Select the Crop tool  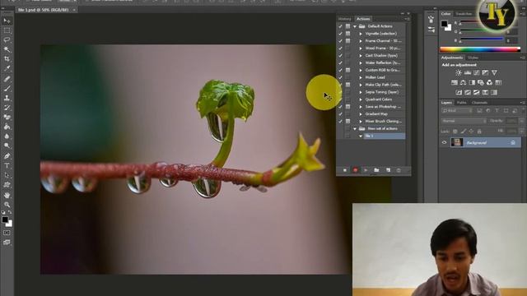pyautogui.click(x=7, y=58)
